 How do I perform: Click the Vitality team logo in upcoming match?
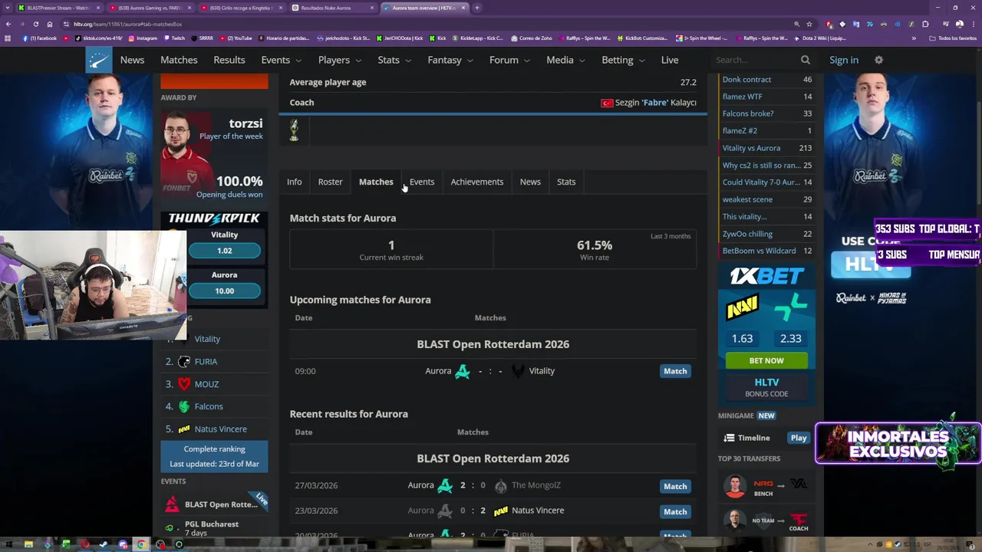[x=518, y=371]
